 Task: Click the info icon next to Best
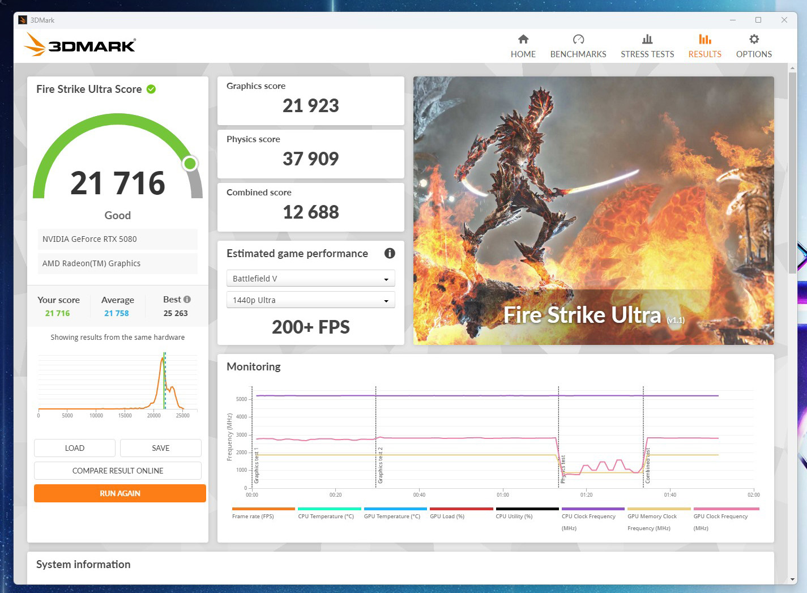187,299
